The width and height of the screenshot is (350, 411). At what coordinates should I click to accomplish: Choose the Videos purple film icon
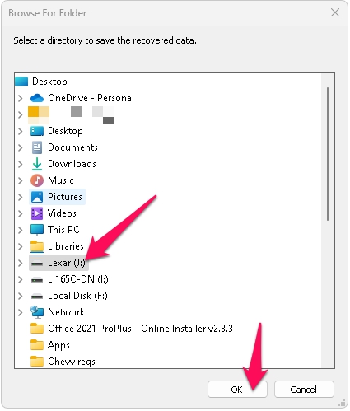pos(37,213)
